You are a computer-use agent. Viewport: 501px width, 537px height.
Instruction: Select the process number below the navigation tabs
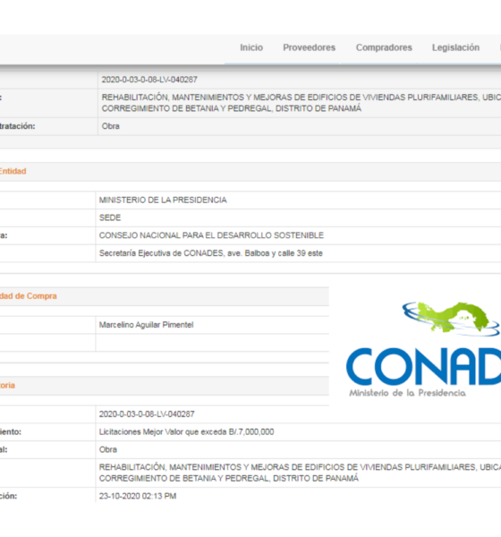149,80
